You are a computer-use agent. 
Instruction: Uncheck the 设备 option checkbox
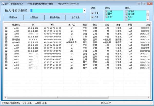tap(93, 13)
